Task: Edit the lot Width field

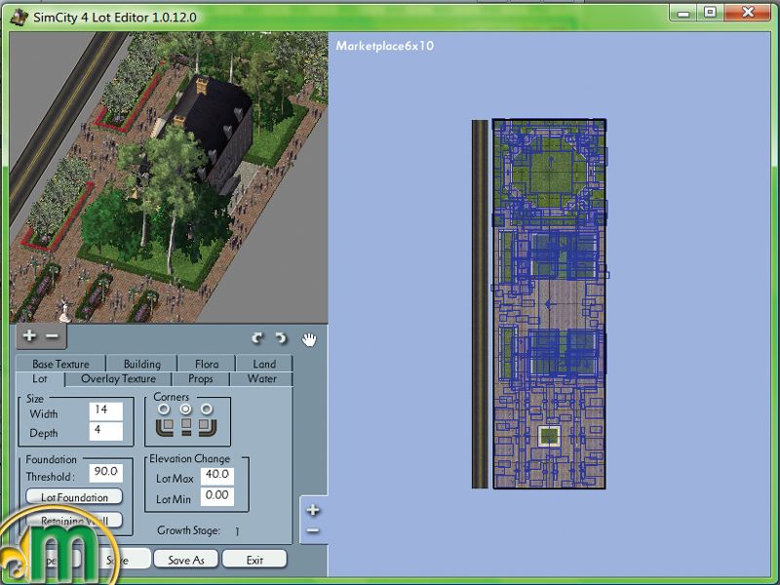Action: pyautogui.click(x=106, y=410)
